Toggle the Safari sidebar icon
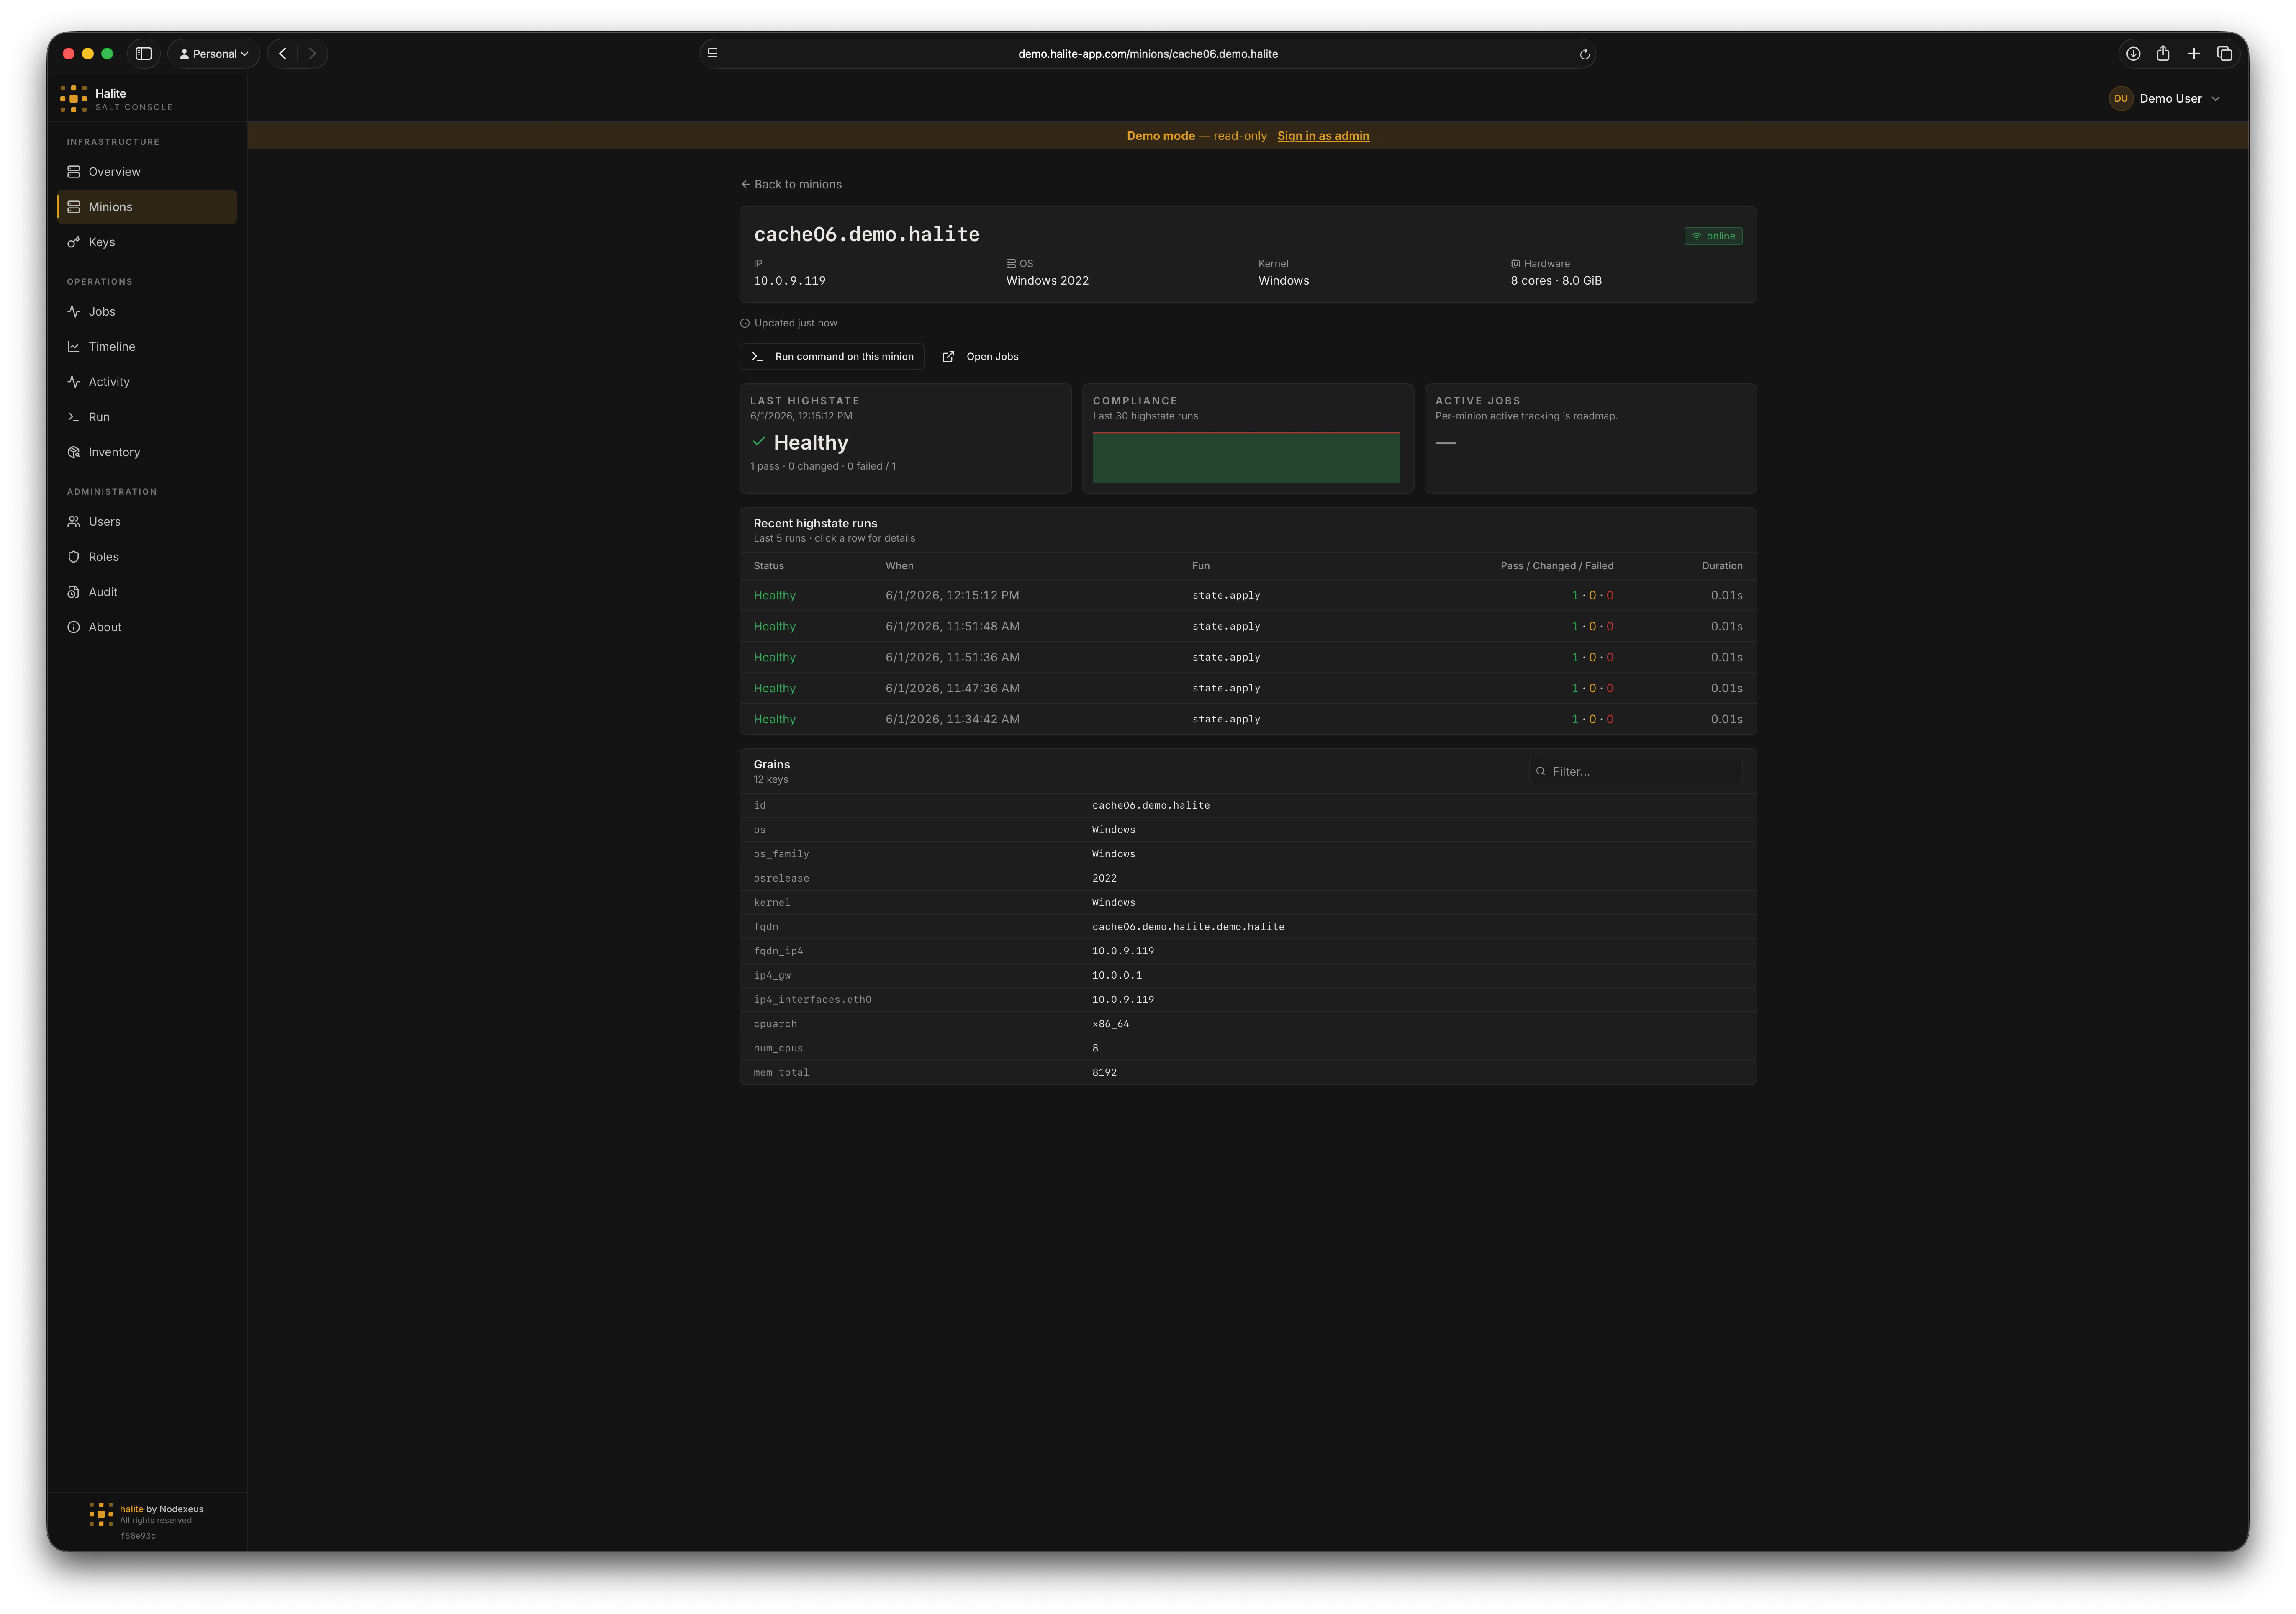The image size is (2296, 1614). pyautogui.click(x=144, y=54)
